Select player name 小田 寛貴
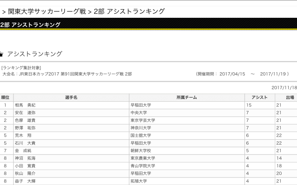This screenshot has width=297, height=185. 25,166
